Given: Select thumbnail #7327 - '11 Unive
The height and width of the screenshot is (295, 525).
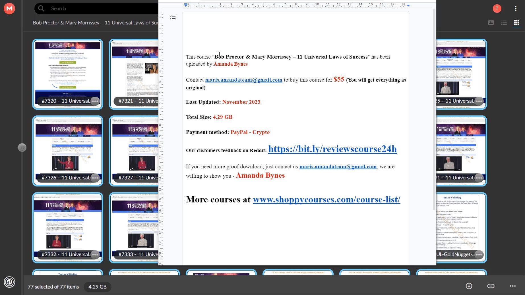Looking at the screenshot, I should coord(134,151).
